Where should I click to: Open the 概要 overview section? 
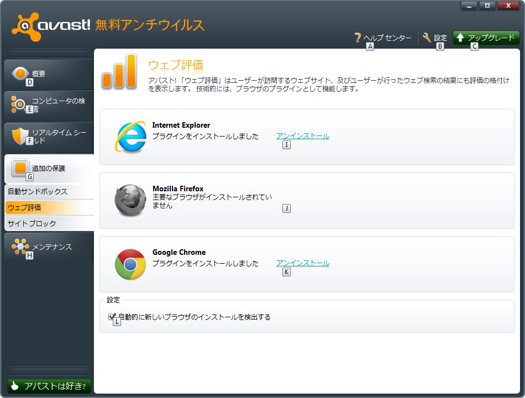tap(49, 74)
